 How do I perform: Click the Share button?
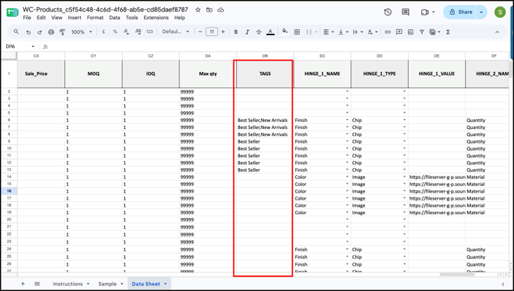[x=461, y=12]
